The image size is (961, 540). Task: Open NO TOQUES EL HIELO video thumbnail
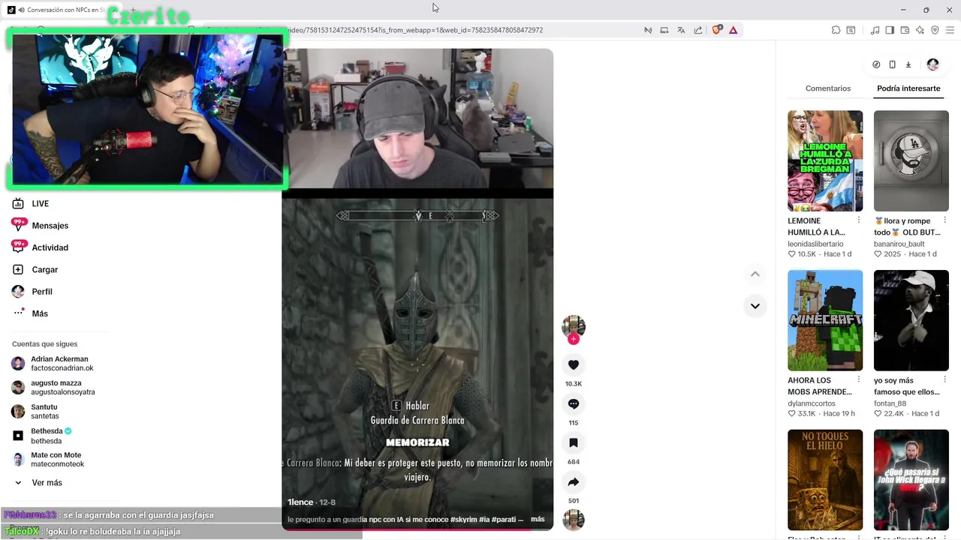click(x=825, y=480)
